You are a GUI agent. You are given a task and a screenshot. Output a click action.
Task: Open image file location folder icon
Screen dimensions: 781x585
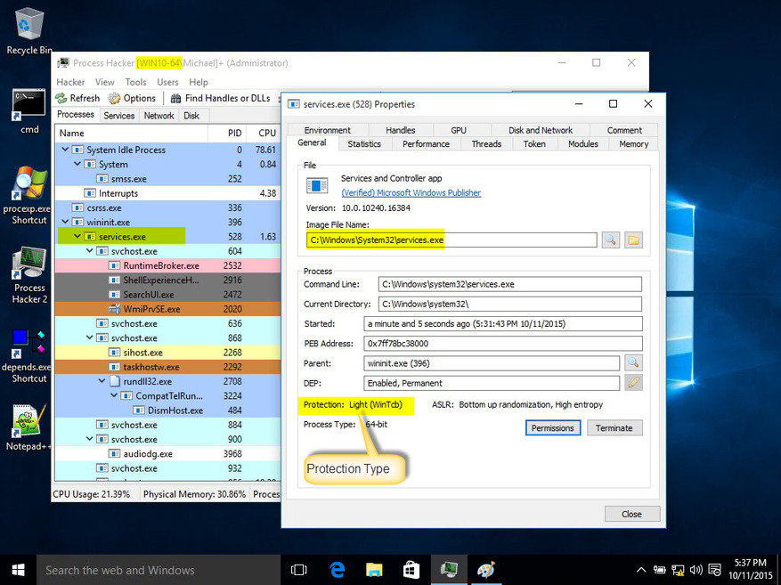[633, 240]
